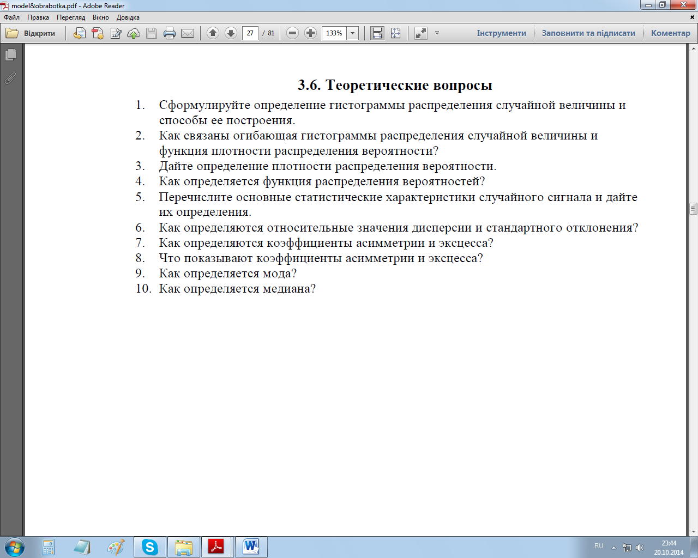Click the scrollbar up arrow
The width and height of the screenshot is (698, 558).
click(x=694, y=48)
